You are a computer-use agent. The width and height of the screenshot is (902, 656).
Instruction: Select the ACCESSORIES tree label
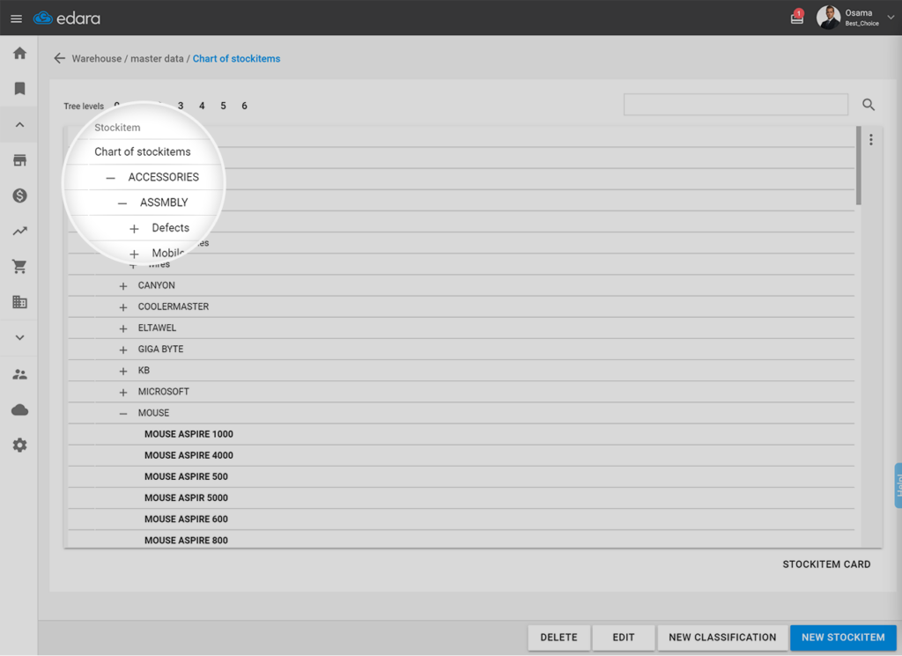click(x=163, y=177)
